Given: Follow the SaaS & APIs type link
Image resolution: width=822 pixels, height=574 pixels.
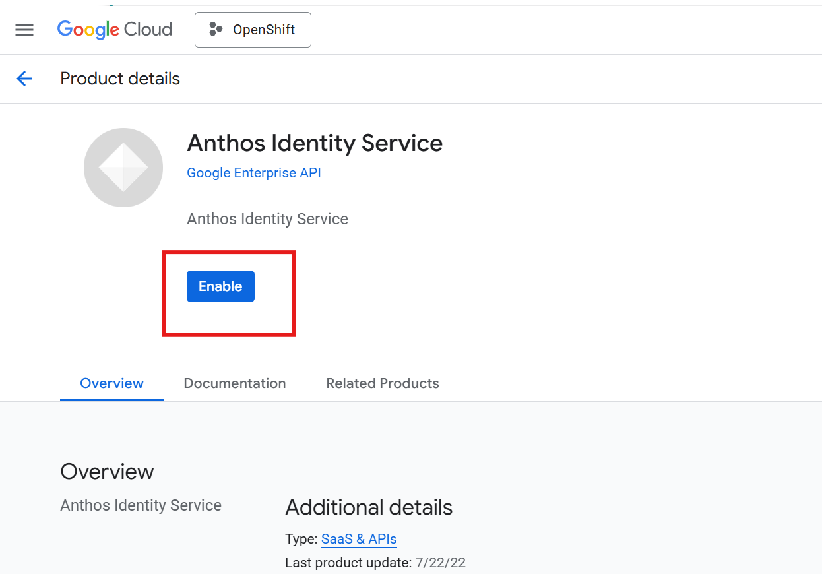Looking at the screenshot, I should point(359,539).
